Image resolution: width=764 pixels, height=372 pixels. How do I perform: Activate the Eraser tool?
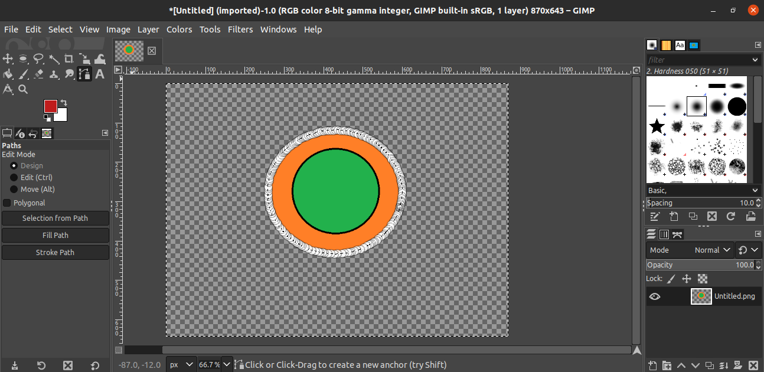click(x=39, y=74)
